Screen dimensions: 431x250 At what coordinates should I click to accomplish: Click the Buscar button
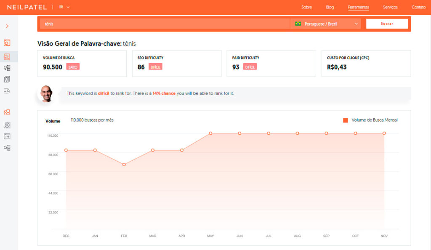point(387,24)
